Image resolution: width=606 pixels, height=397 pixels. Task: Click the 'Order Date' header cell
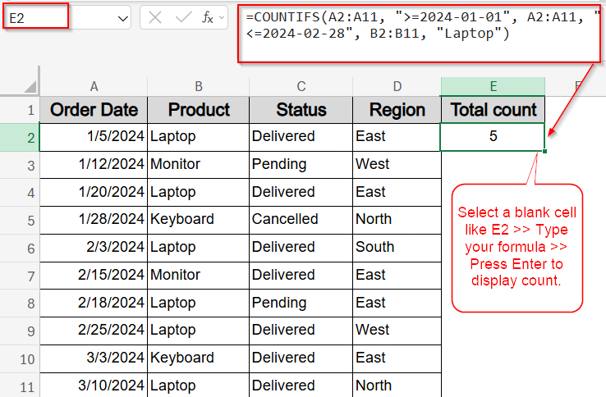94,110
